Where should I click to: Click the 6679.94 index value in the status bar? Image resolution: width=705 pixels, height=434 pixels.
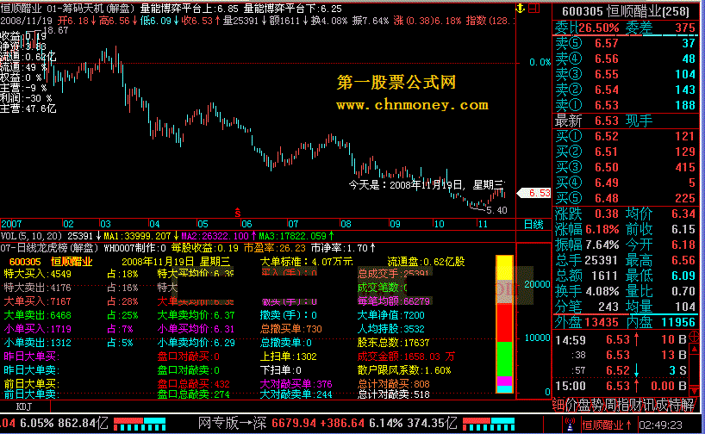293,423
